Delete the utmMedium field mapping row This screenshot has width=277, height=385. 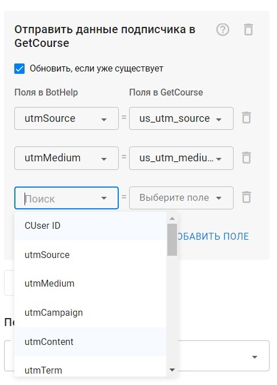pos(246,158)
